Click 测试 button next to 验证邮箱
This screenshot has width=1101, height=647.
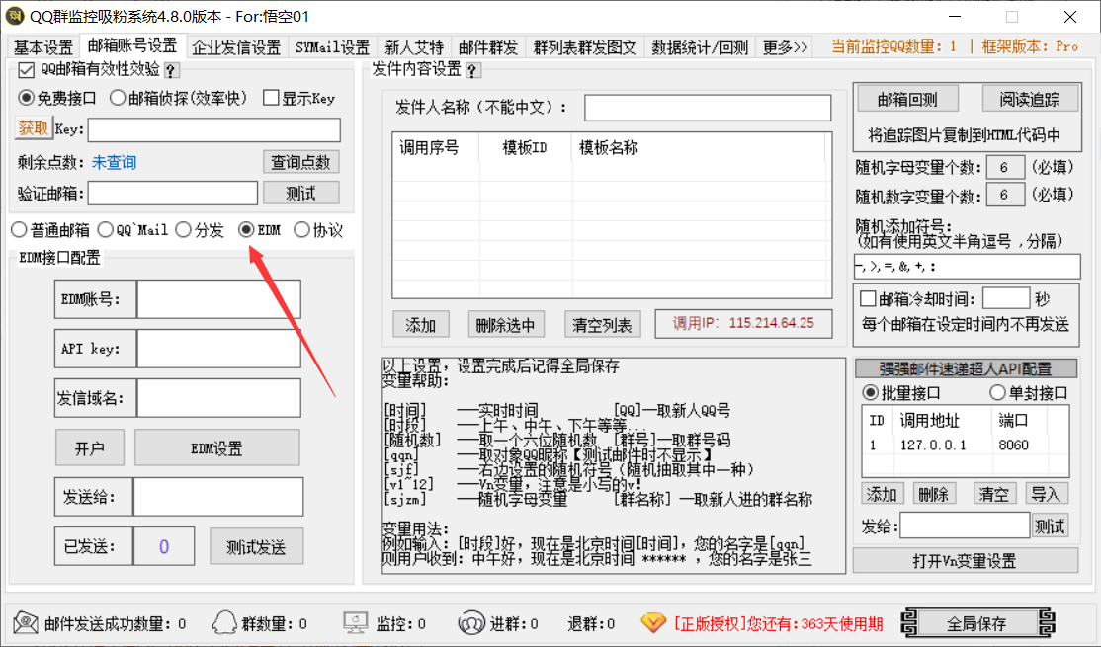coord(300,193)
